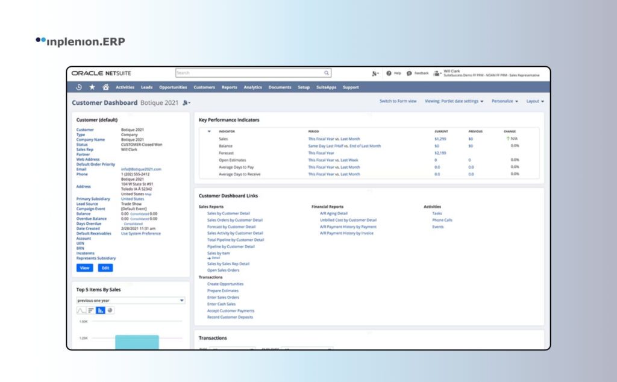Image resolution: width=617 pixels, height=382 pixels.
Task: Open the Layout dropdown
Action: (x=535, y=101)
